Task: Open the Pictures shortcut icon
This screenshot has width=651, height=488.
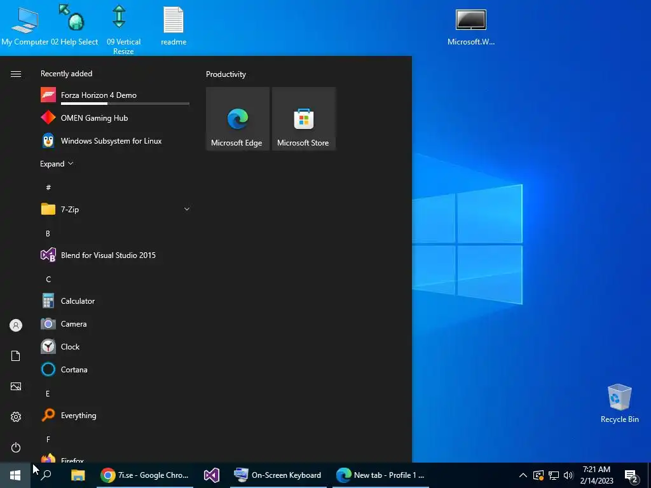Action: point(16,386)
